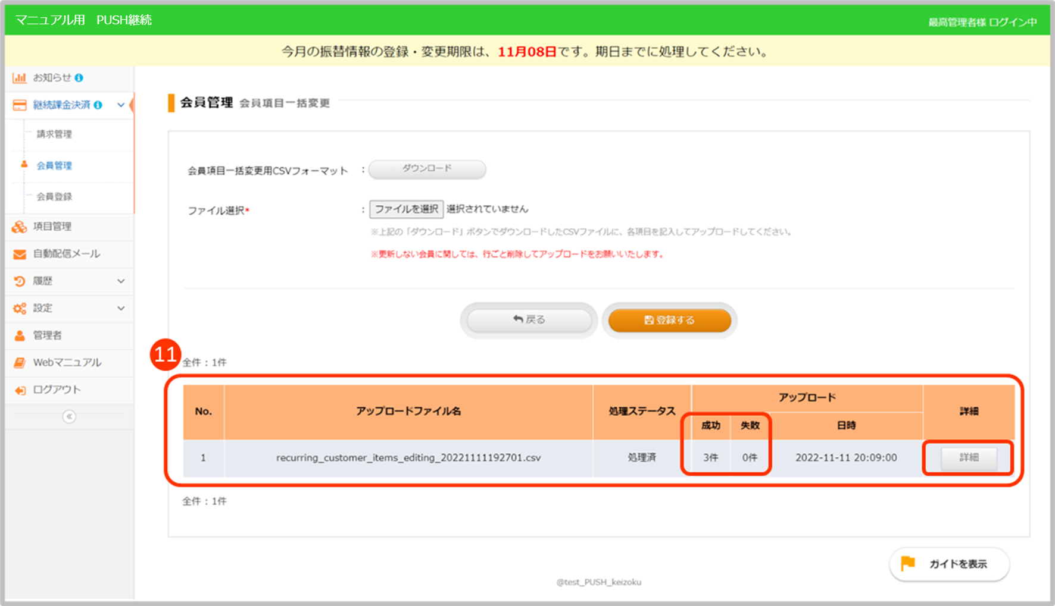The height and width of the screenshot is (606, 1055).
Task: Collapse the 継続課金決済 menu chevron
Action: click(x=121, y=105)
